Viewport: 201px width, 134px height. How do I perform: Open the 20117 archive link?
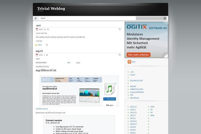(x=133, y=116)
